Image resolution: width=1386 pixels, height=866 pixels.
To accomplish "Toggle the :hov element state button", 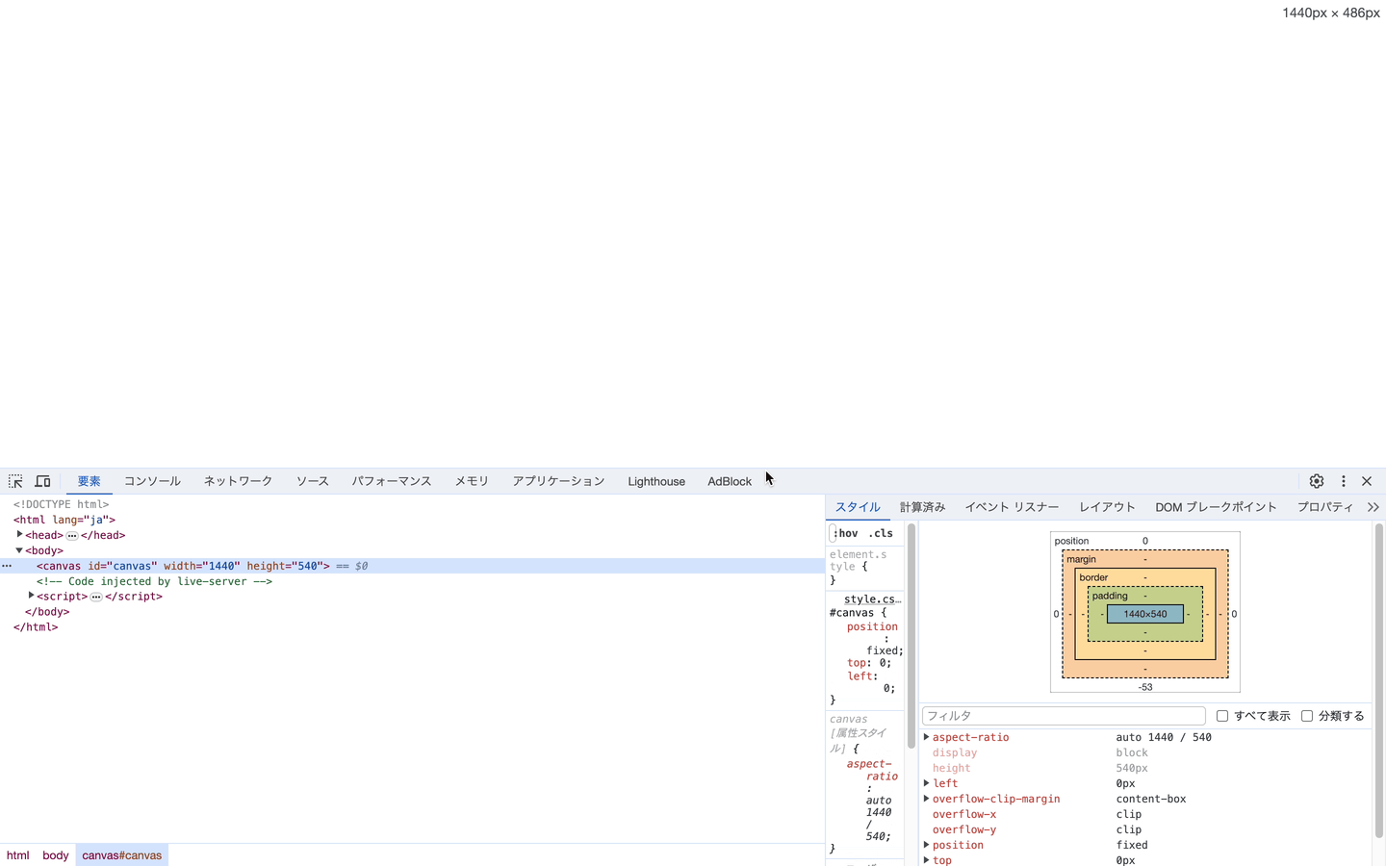I will (845, 533).
